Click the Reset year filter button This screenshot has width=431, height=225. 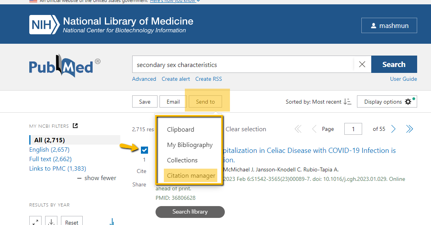point(72,222)
